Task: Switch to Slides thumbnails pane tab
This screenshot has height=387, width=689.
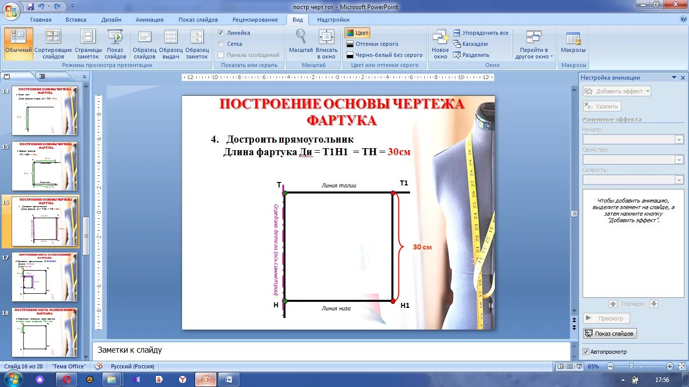Action: point(7,77)
